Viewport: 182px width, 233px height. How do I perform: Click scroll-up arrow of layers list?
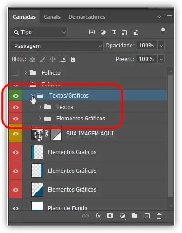pyautogui.click(x=171, y=72)
